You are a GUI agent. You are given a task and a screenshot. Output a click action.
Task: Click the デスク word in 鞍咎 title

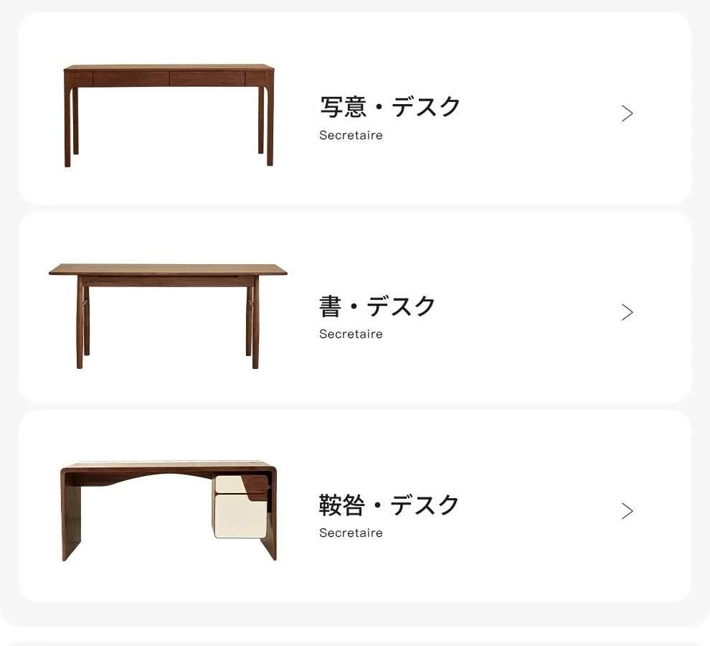click(x=425, y=505)
